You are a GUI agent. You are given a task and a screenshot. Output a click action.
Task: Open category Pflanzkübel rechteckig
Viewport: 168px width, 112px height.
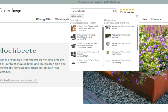coord(121,61)
